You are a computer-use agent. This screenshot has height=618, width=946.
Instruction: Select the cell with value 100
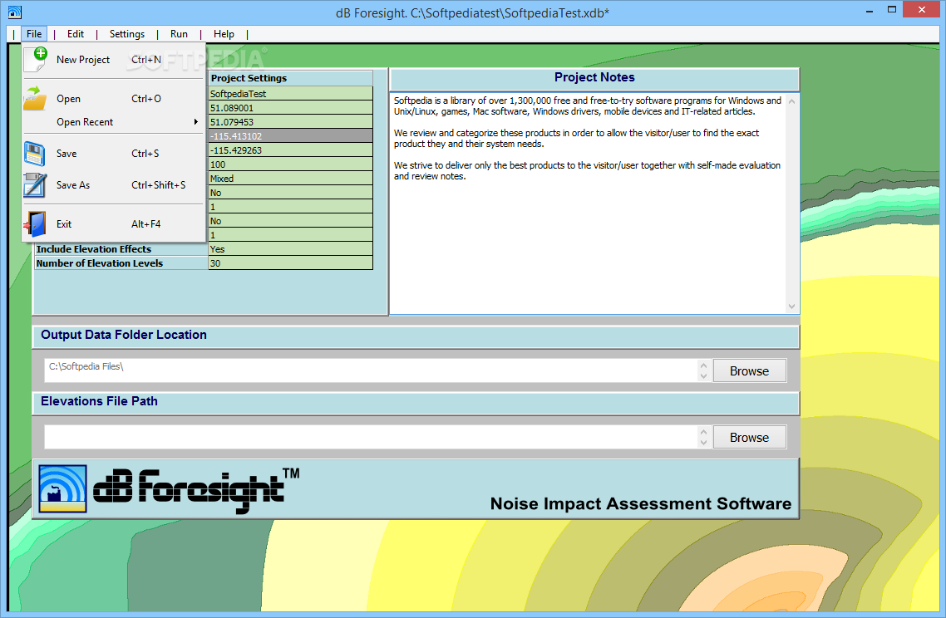(x=290, y=164)
